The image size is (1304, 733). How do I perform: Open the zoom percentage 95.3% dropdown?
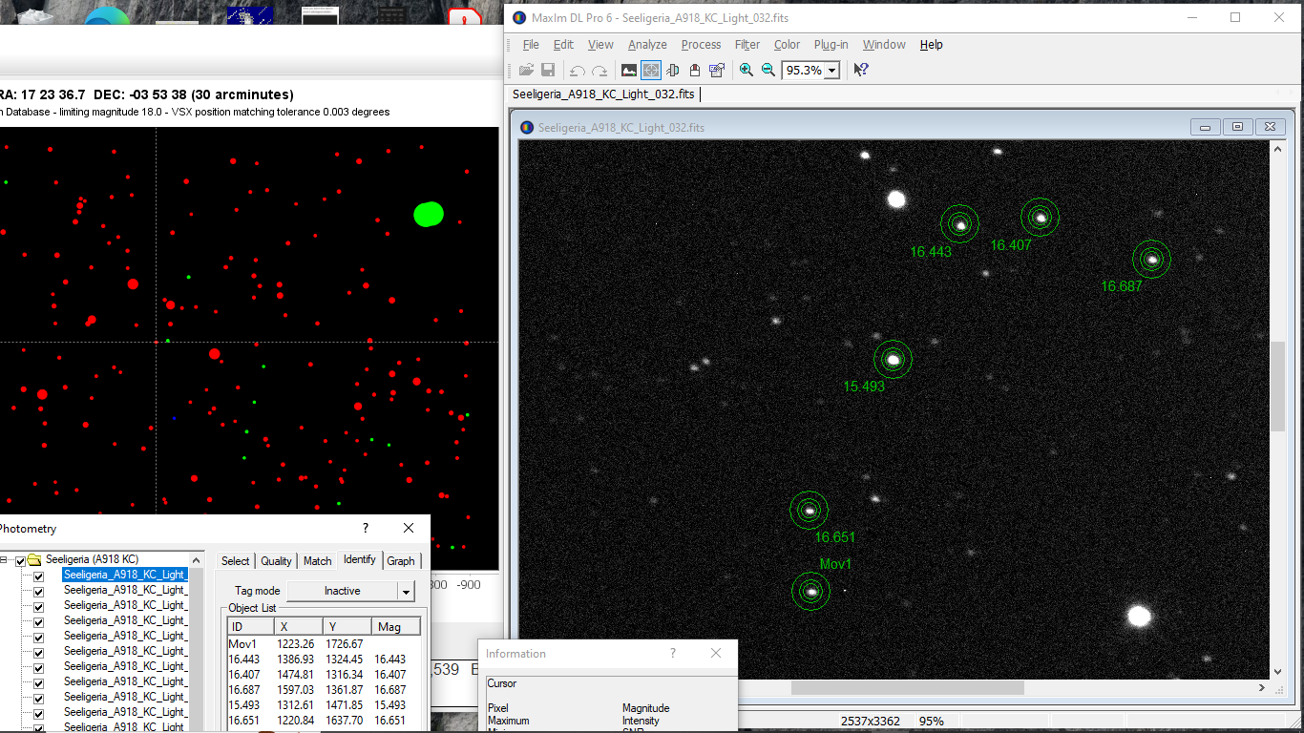(831, 71)
